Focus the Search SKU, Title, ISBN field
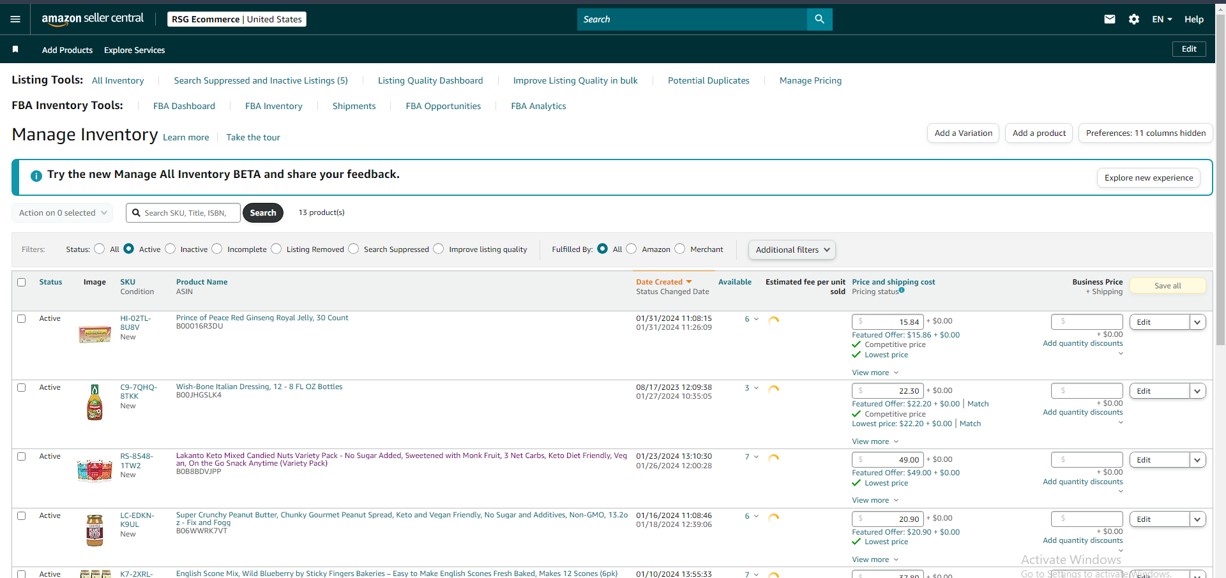 pyautogui.click(x=183, y=212)
